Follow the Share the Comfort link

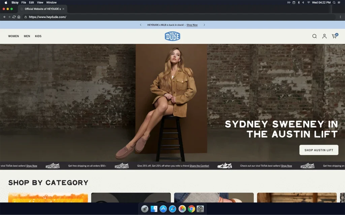tap(199, 166)
